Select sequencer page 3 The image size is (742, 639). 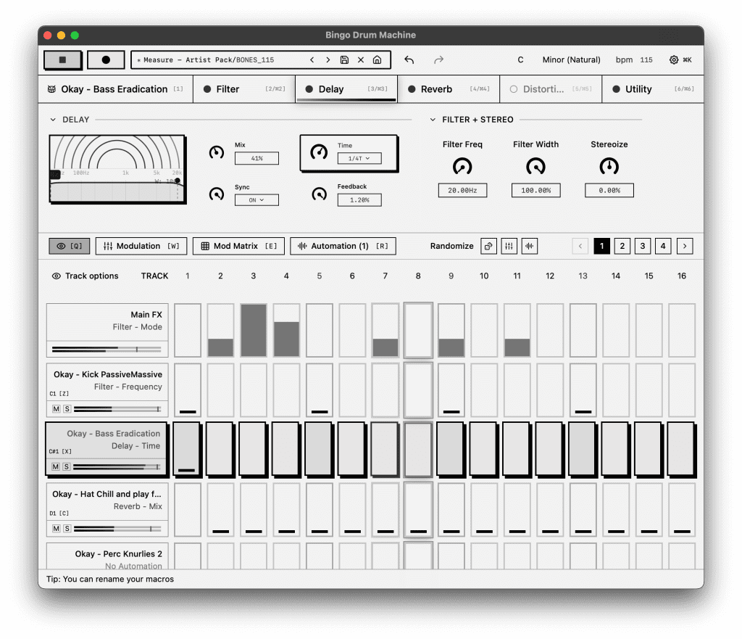(x=642, y=246)
